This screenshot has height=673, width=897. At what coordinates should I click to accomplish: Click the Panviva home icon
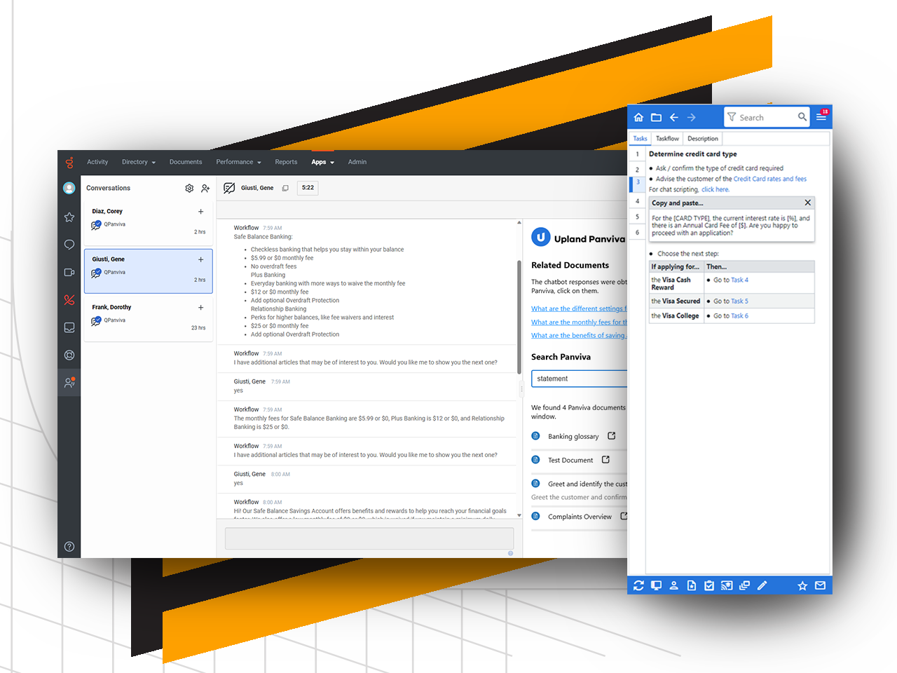point(638,118)
